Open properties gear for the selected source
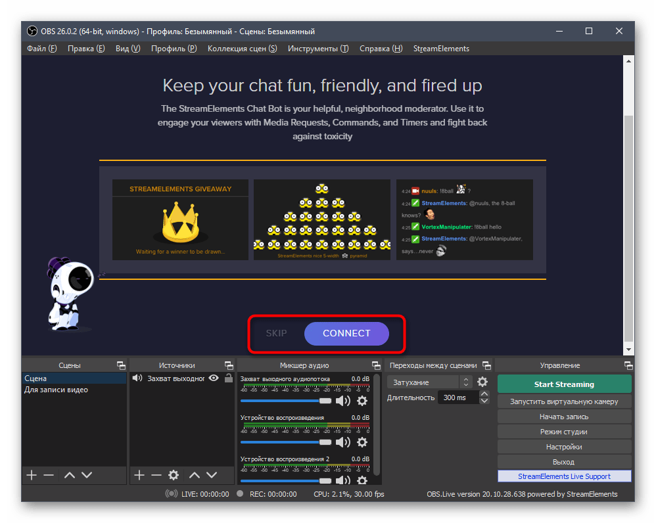Image resolution: width=656 pixels, height=523 pixels. [x=174, y=475]
